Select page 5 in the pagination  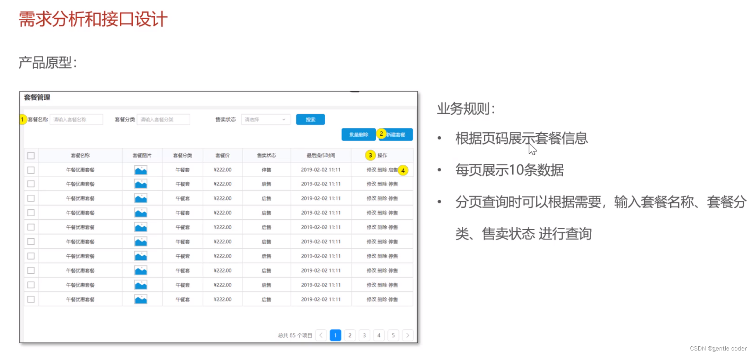coord(393,335)
